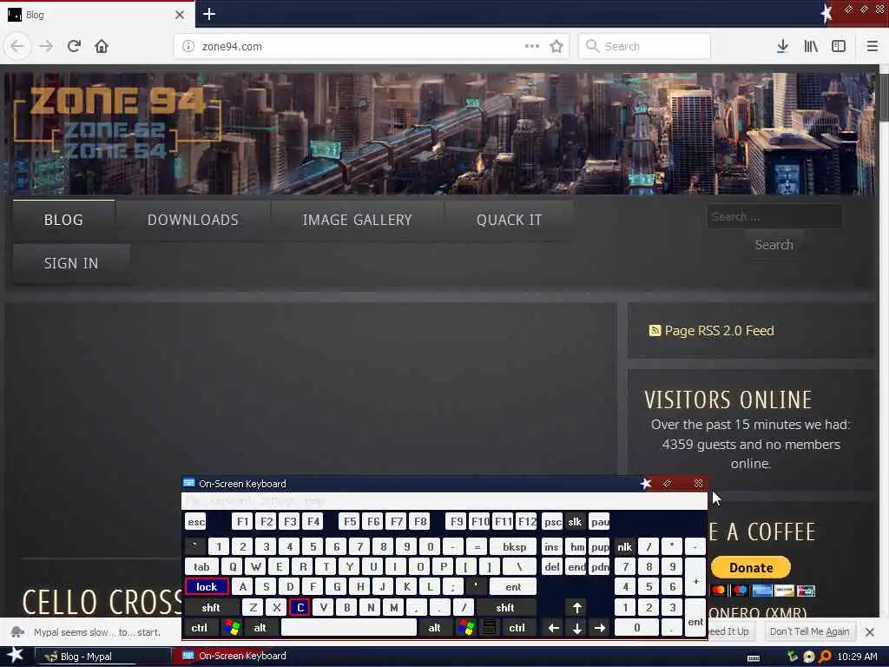Open the downloads arrow in browser toolbar
889x667 pixels.
tap(782, 46)
